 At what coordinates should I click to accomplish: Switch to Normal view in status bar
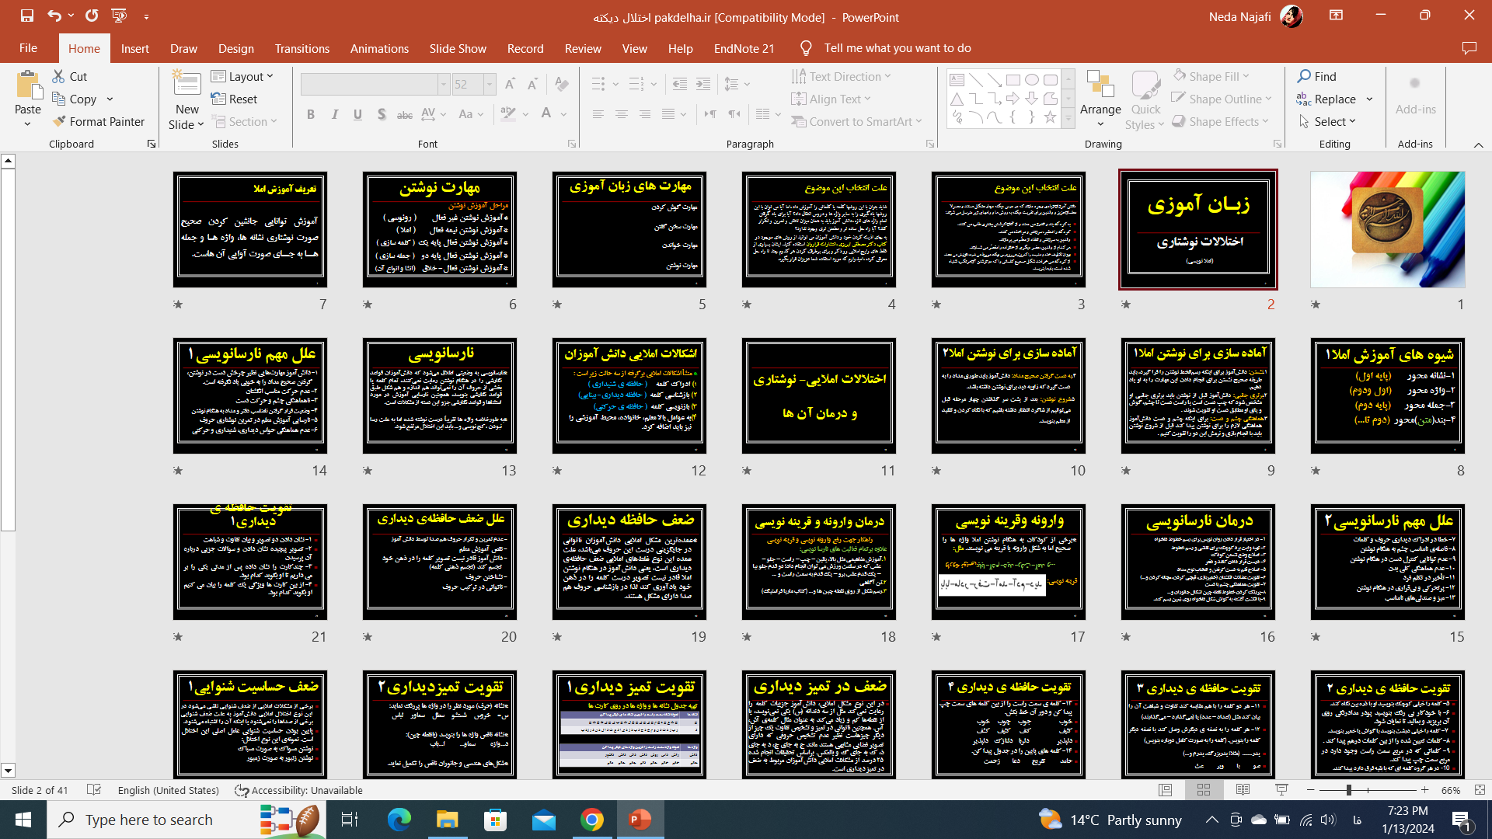[x=1166, y=790]
